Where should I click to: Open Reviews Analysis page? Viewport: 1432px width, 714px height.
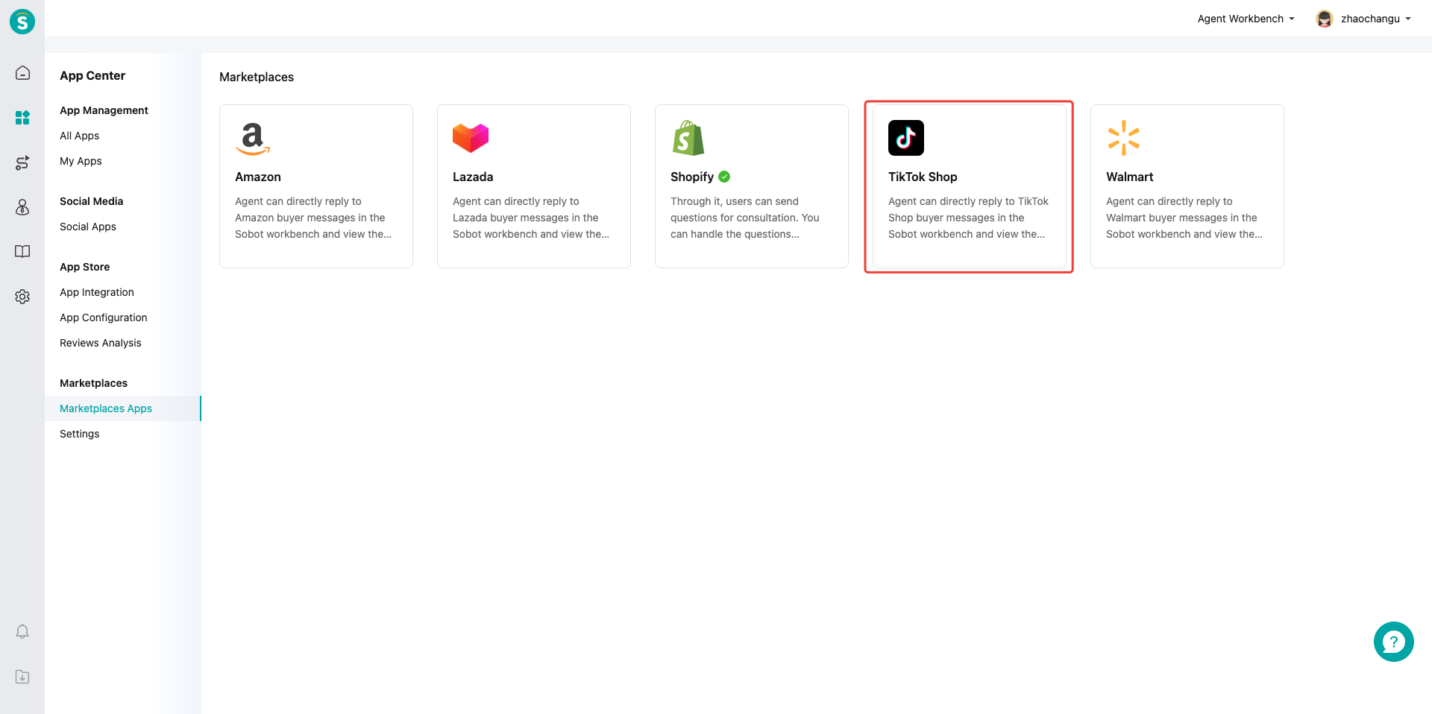tap(101, 343)
